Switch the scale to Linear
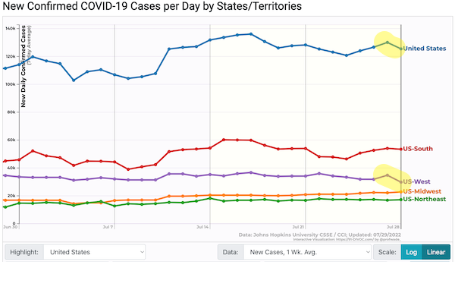This screenshot has height=293, width=455. point(436,252)
